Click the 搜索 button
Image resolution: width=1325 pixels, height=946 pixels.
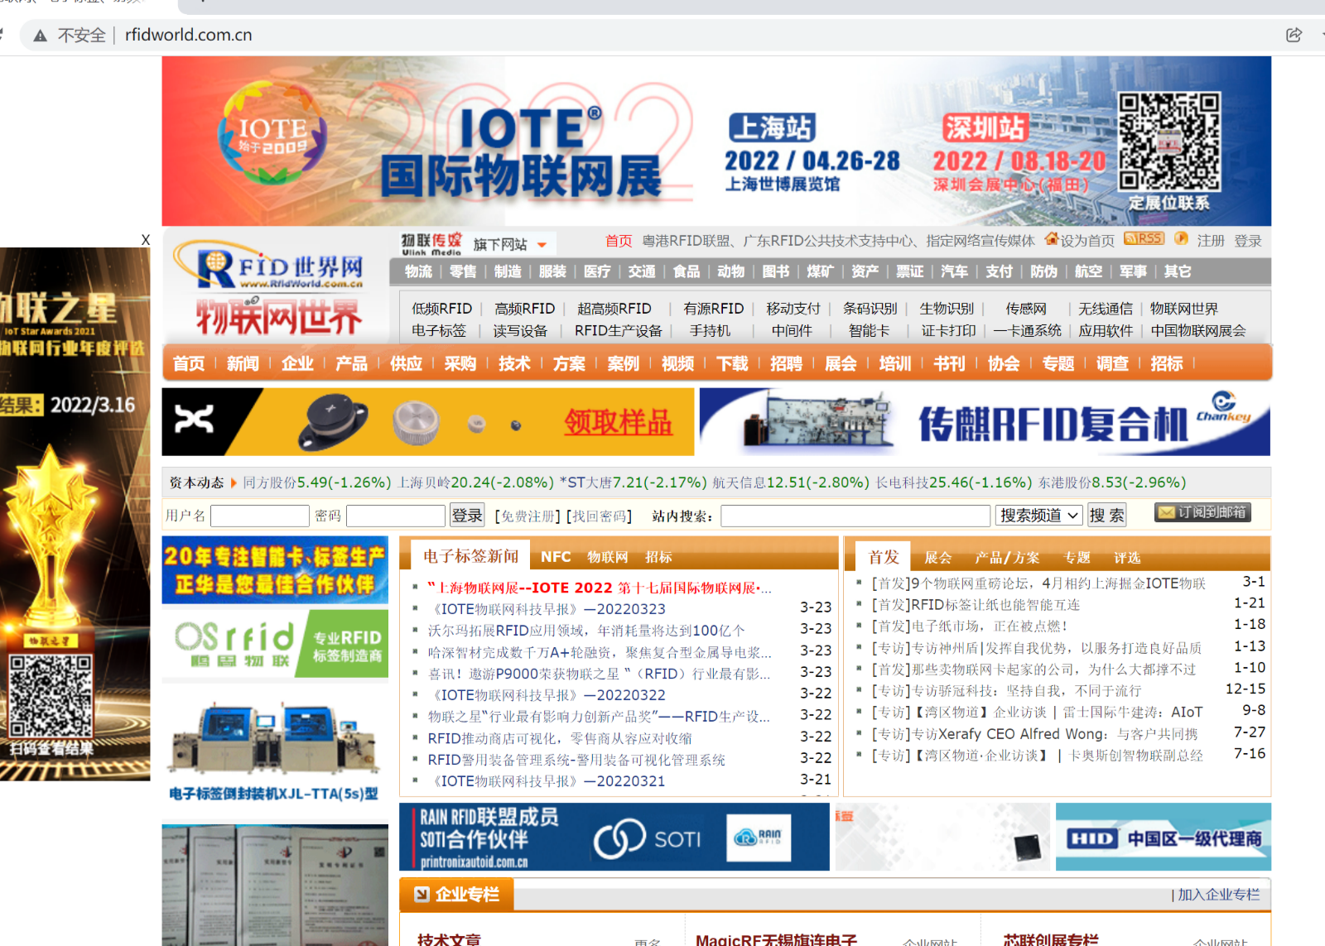tap(1106, 516)
